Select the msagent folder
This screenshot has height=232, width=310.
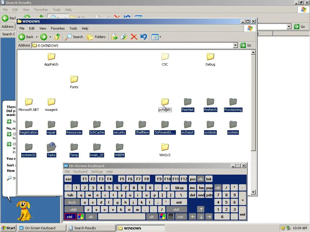pos(51,105)
